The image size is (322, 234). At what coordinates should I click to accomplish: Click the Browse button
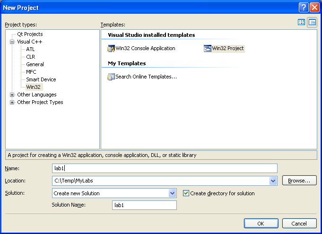(299, 181)
